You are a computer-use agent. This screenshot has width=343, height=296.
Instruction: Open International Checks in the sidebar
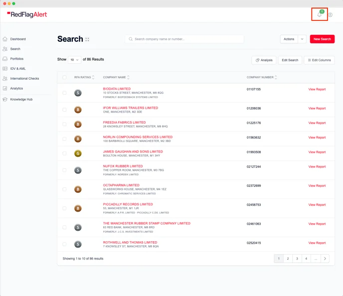pos(24,78)
